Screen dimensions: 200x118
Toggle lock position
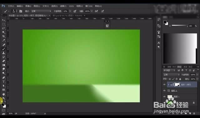point(177,79)
